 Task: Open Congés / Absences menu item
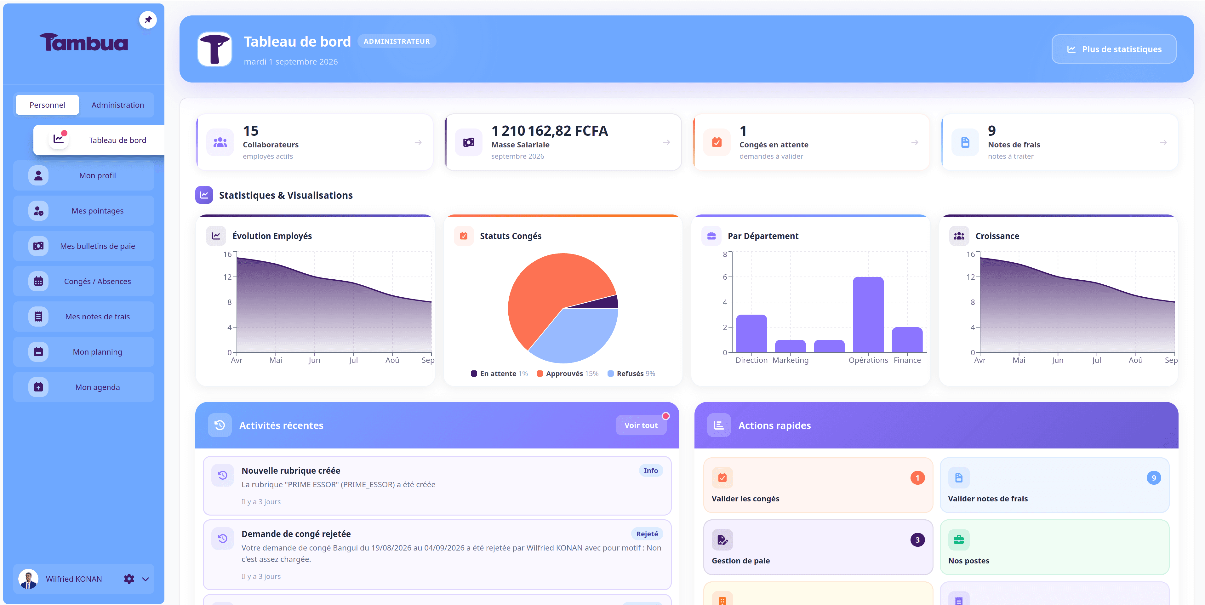click(x=84, y=281)
